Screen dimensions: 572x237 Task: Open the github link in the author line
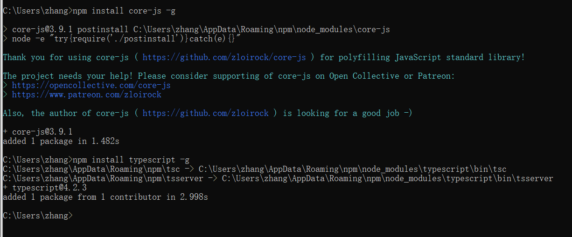[205, 113]
